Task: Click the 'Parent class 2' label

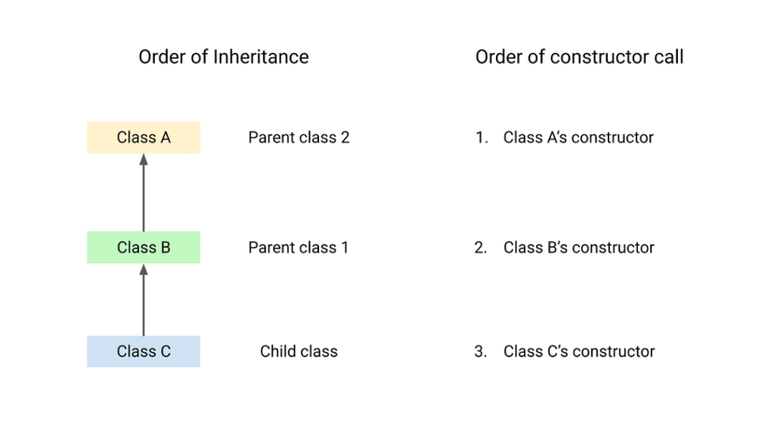Action: pyautogui.click(x=299, y=137)
